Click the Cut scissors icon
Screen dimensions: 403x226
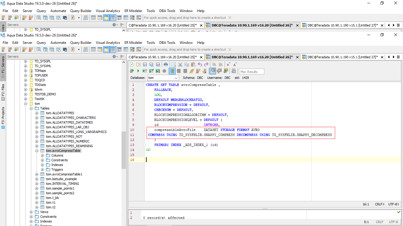[180, 64]
